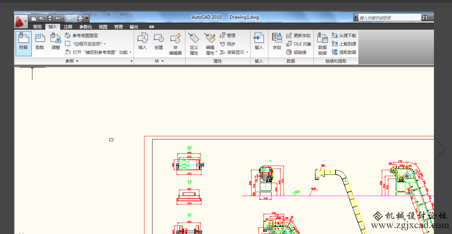This screenshot has width=452, height=234.
Task: Open the 视图 ribbon tab
Action: [x=103, y=27]
